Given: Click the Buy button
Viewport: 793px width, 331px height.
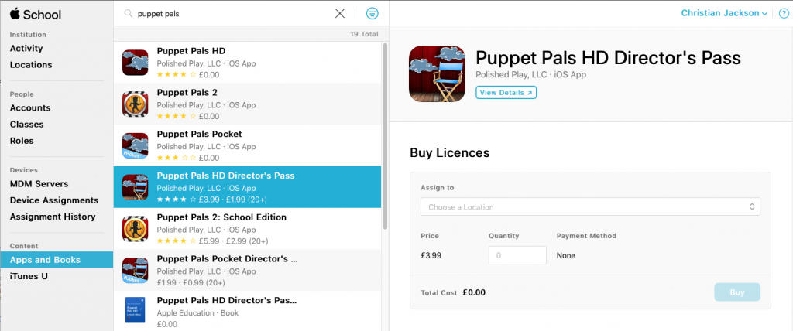Looking at the screenshot, I should click(737, 292).
